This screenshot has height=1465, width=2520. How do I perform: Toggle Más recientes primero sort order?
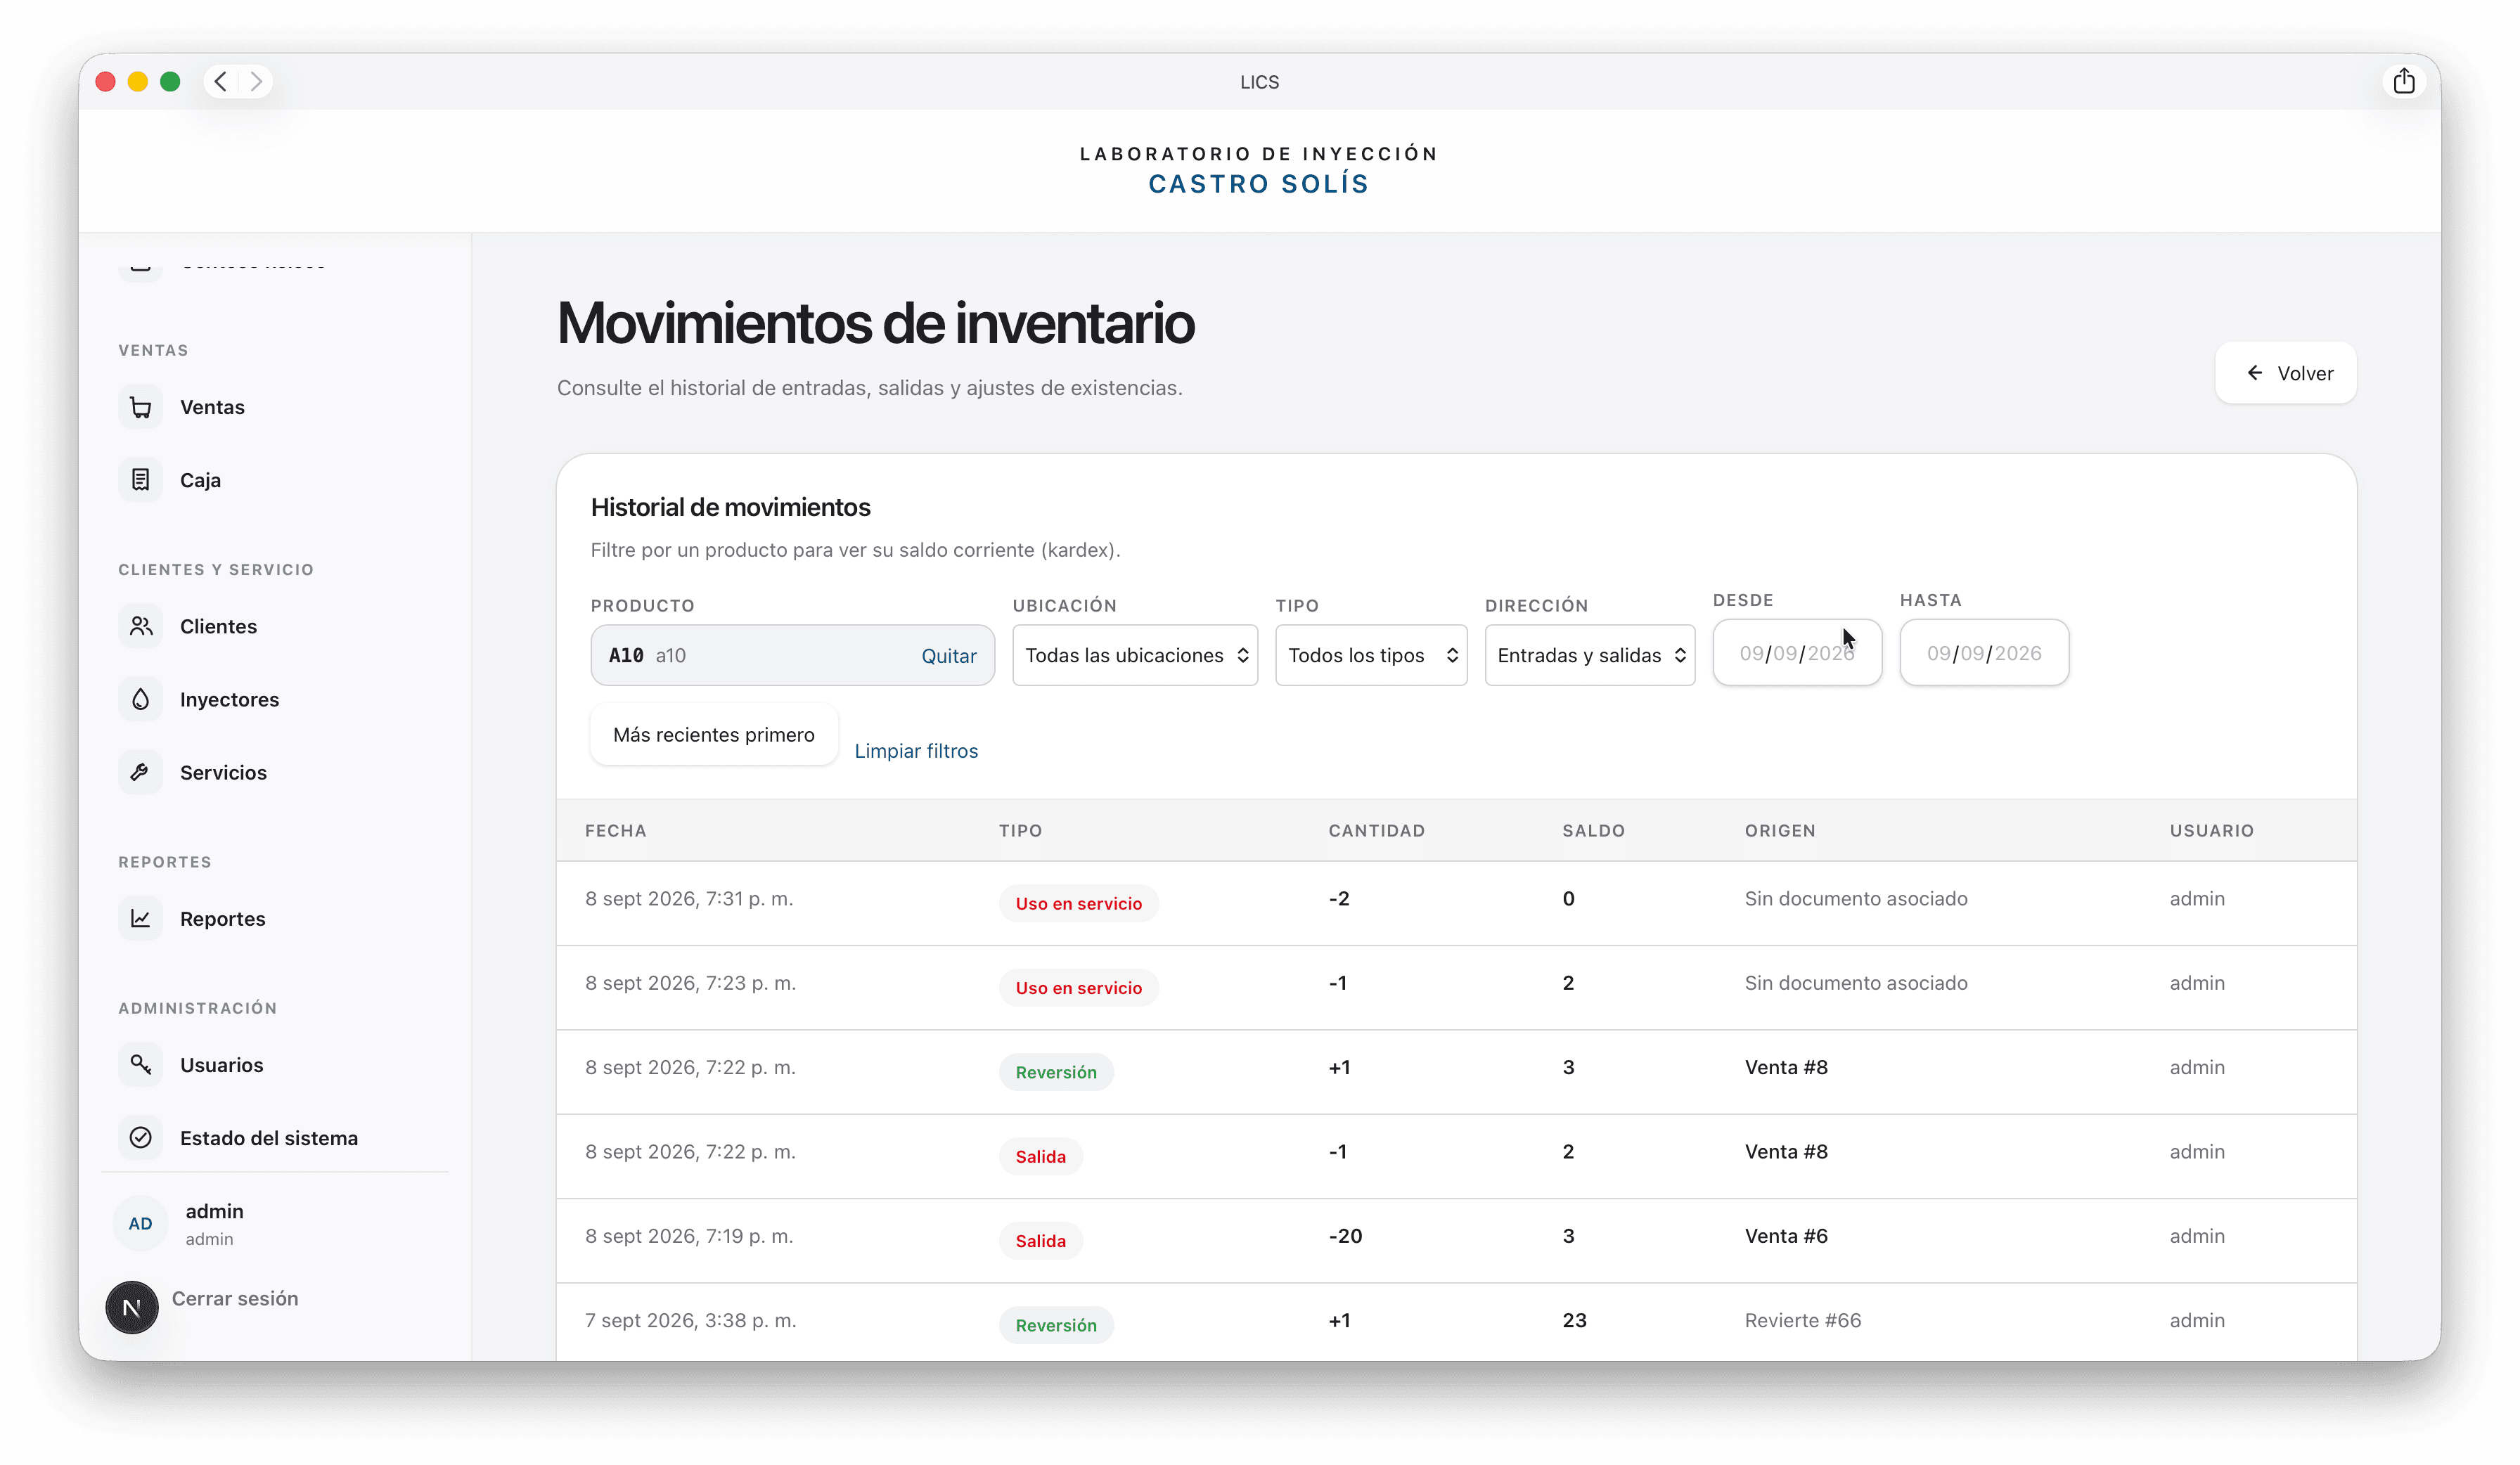click(x=713, y=735)
